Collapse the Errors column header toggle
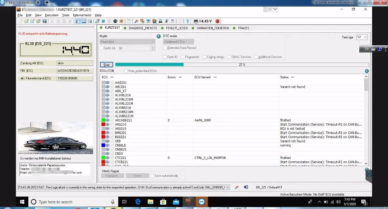This screenshot has width=388, height=209. coord(180,77)
